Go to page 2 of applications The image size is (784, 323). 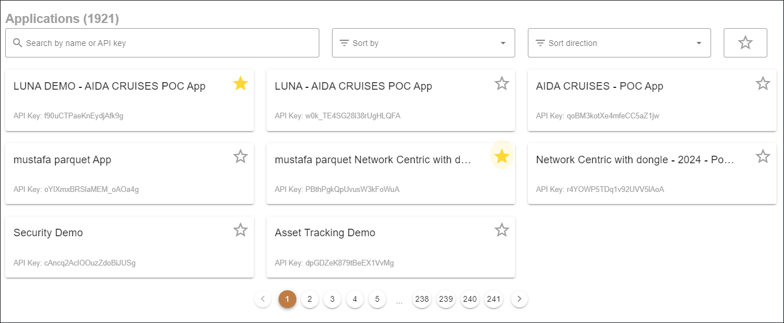click(310, 299)
